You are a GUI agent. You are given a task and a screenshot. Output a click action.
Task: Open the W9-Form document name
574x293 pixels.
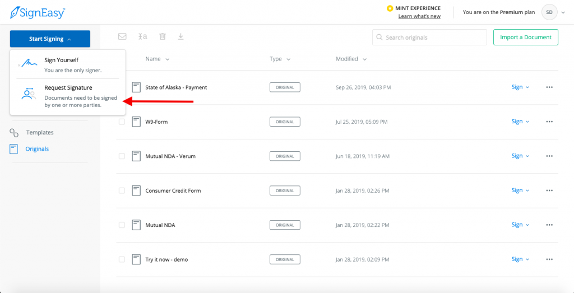click(x=156, y=122)
